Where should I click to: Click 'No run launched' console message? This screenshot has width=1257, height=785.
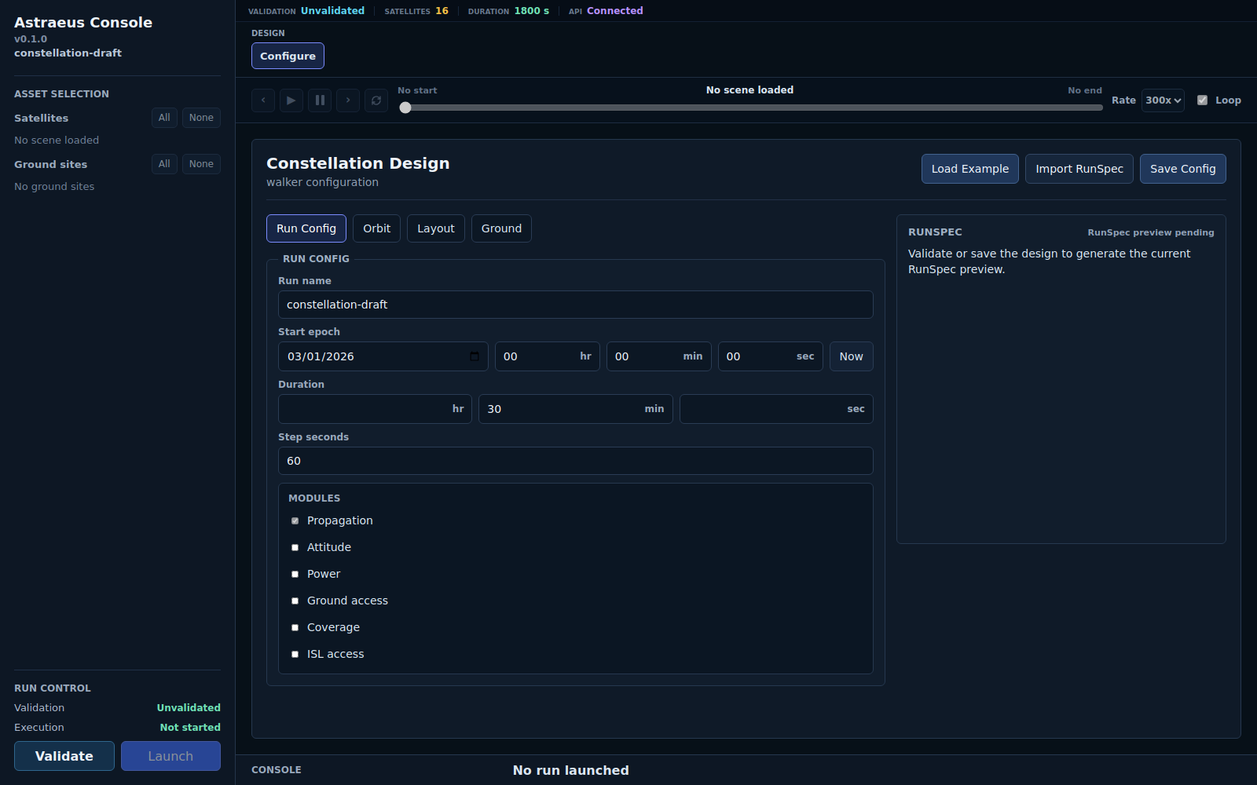tap(571, 771)
